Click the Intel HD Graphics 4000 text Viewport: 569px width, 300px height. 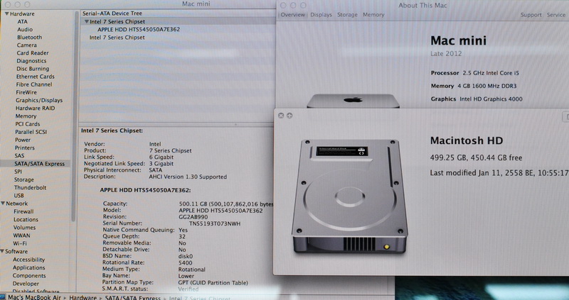click(491, 99)
